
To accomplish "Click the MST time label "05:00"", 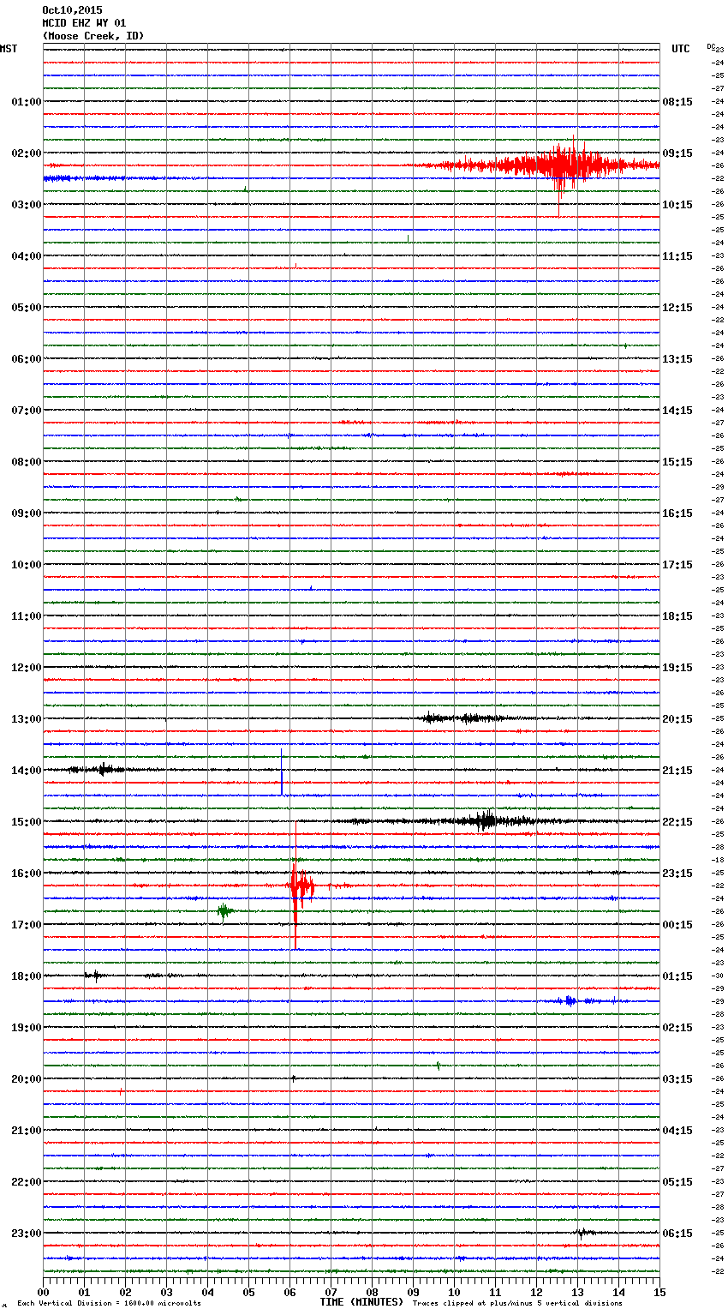I will pos(27,307).
